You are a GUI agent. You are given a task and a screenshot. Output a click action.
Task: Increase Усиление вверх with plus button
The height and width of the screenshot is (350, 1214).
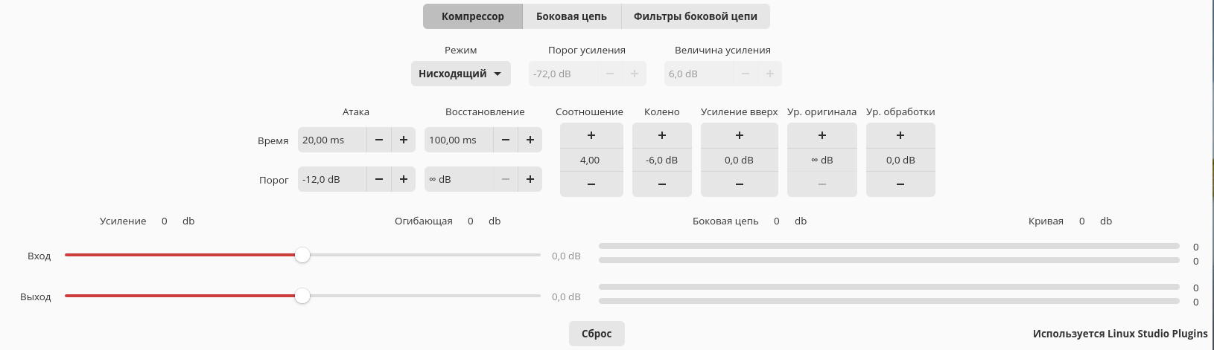[740, 135]
